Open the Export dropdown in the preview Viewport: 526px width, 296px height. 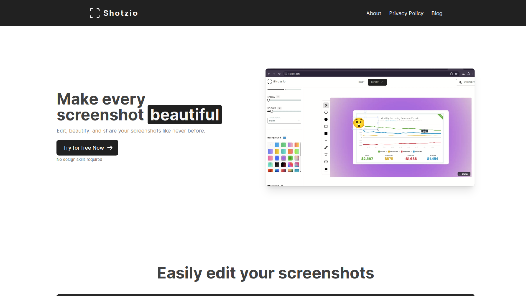click(x=377, y=82)
